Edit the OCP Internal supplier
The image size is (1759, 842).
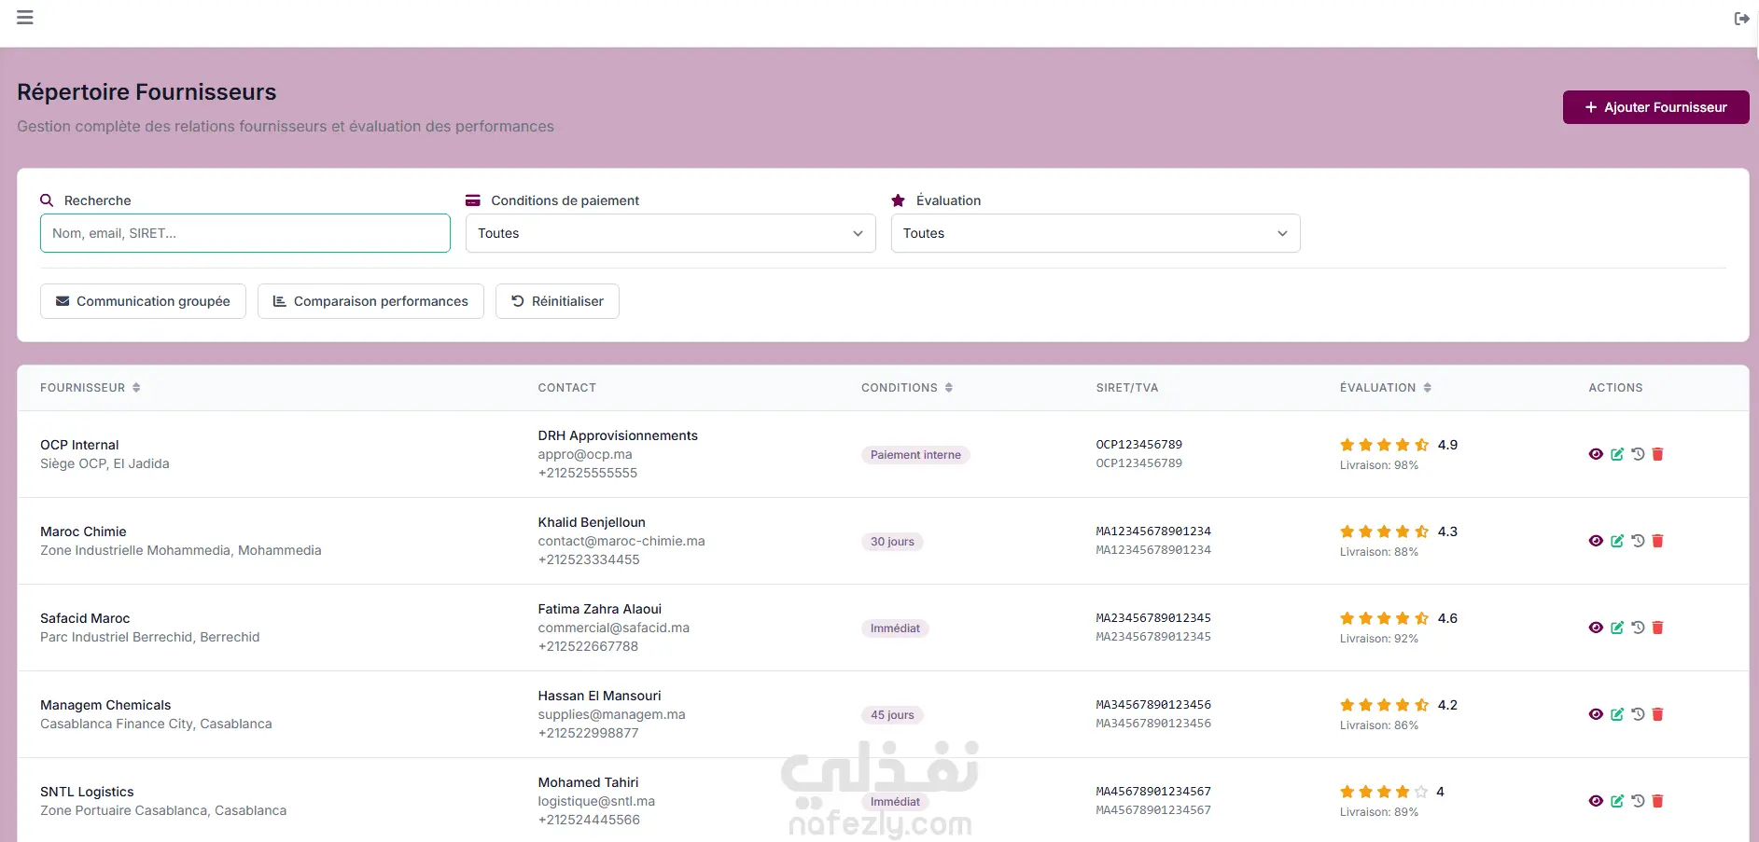(1617, 454)
